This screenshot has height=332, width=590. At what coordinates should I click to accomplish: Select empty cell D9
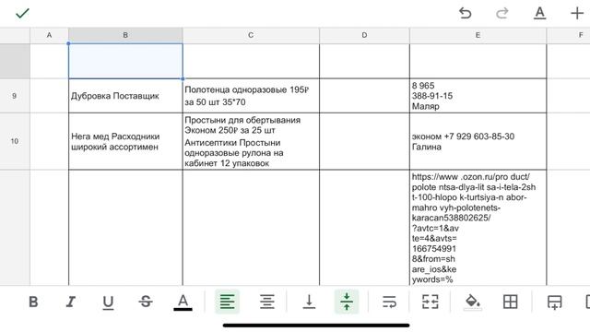click(x=364, y=96)
